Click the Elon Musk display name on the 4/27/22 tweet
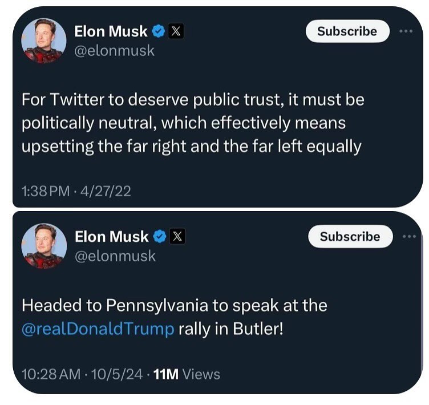429x405 pixels. (111, 31)
